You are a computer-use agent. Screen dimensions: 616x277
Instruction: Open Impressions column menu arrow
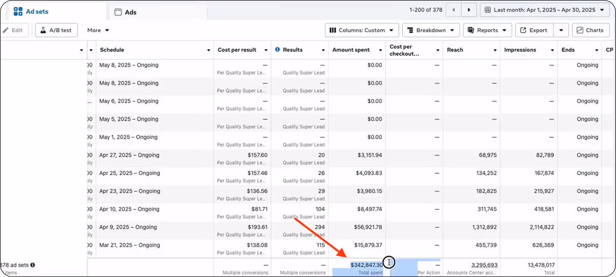(552, 50)
